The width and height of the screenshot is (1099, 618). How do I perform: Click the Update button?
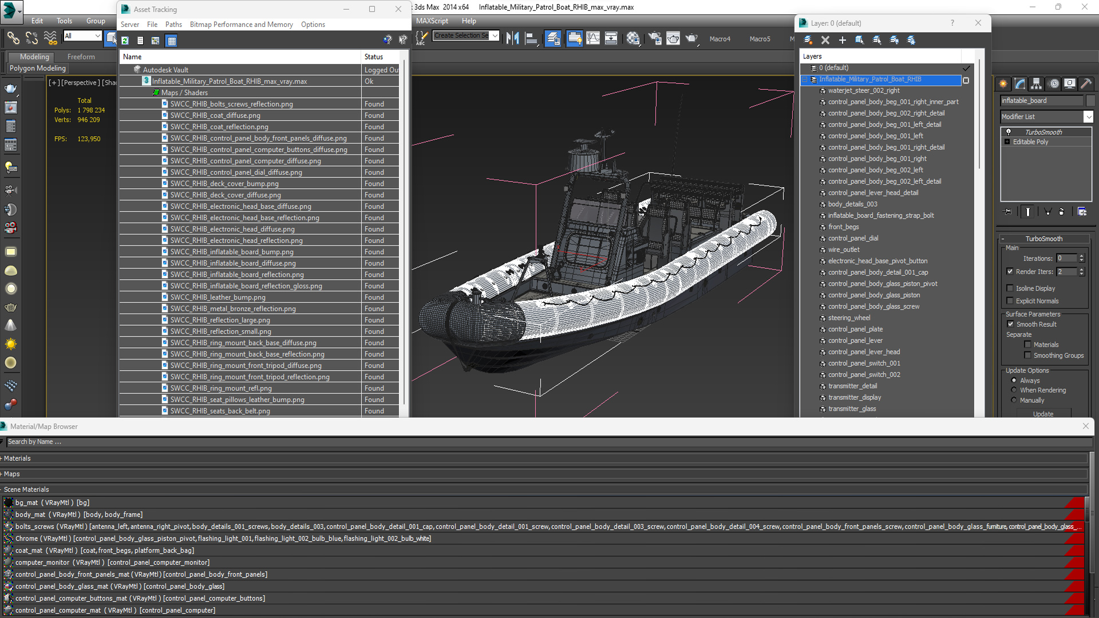(x=1043, y=414)
